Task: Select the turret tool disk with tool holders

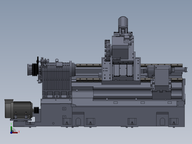Action: pos(107,51)
